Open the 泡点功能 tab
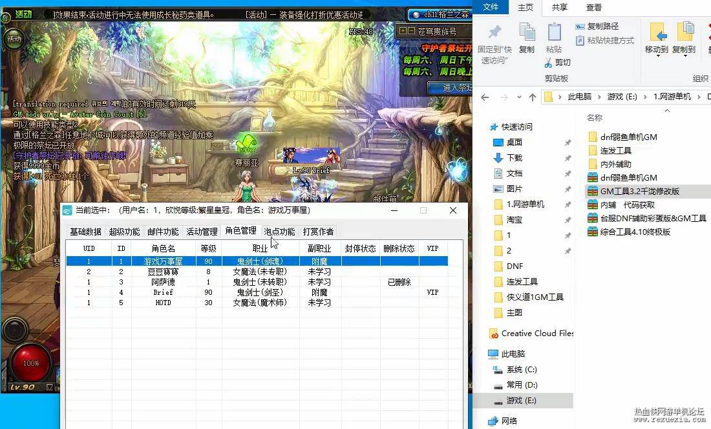Viewport: 711px width, 429px height. (x=279, y=232)
